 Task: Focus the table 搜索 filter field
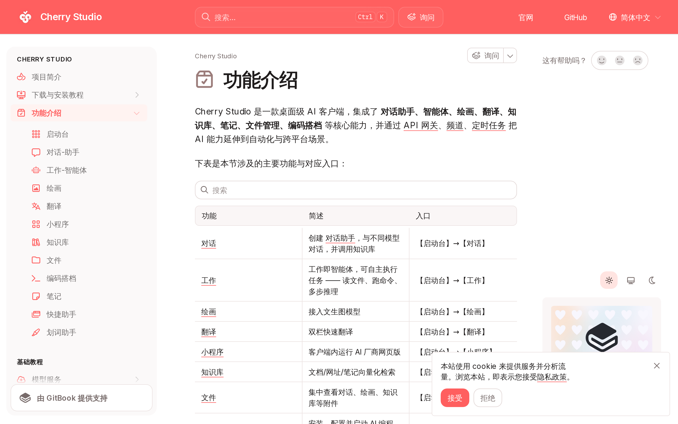pos(356,190)
